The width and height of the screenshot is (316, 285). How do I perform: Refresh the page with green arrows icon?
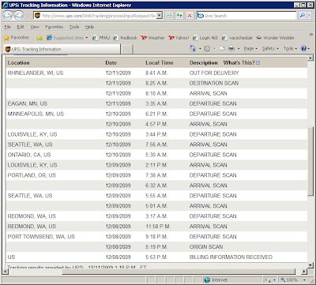[179, 16]
